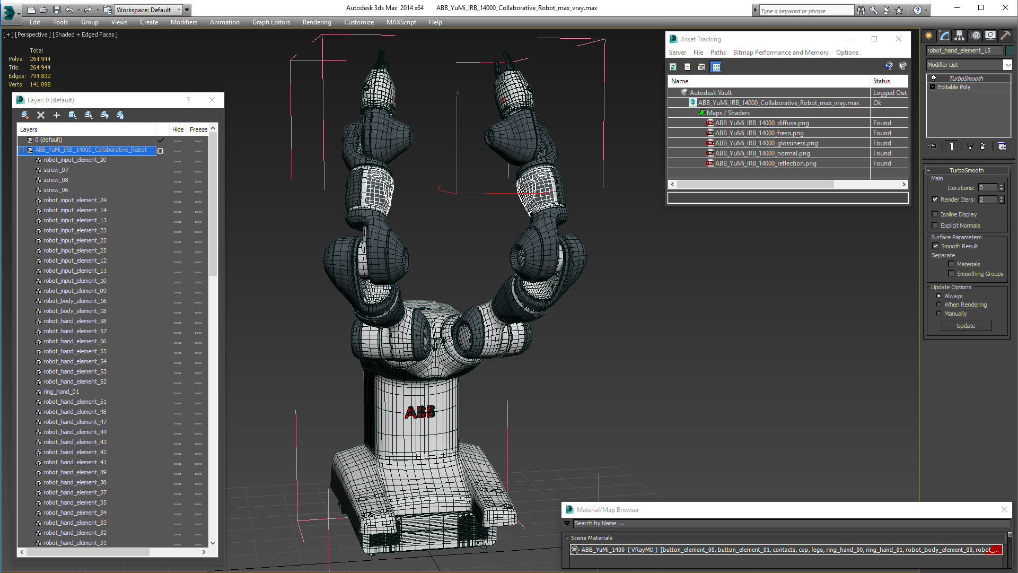The width and height of the screenshot is (1018, 573).
Task: Select Asset Tracking table view icon
Action: (716, 67)
